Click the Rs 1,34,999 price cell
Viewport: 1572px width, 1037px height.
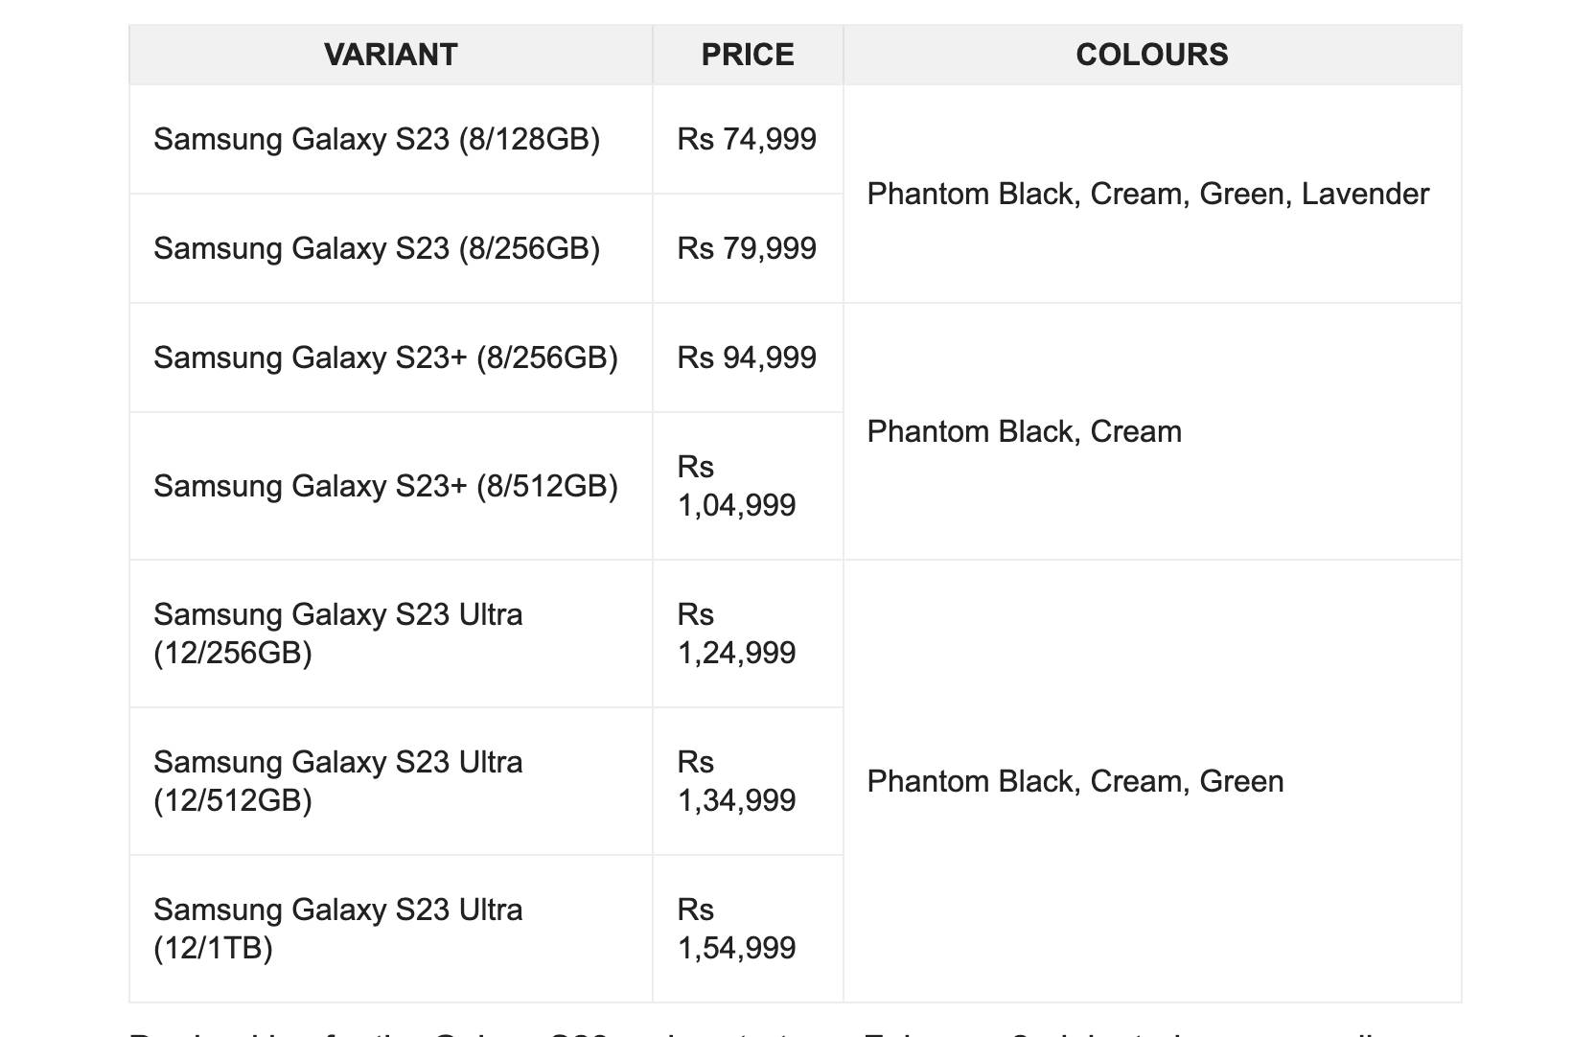point(736,781)
